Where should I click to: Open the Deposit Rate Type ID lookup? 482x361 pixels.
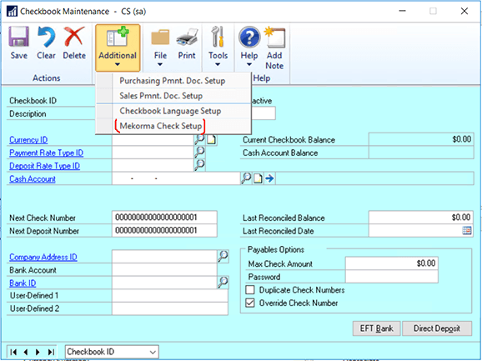coord(199,164)
